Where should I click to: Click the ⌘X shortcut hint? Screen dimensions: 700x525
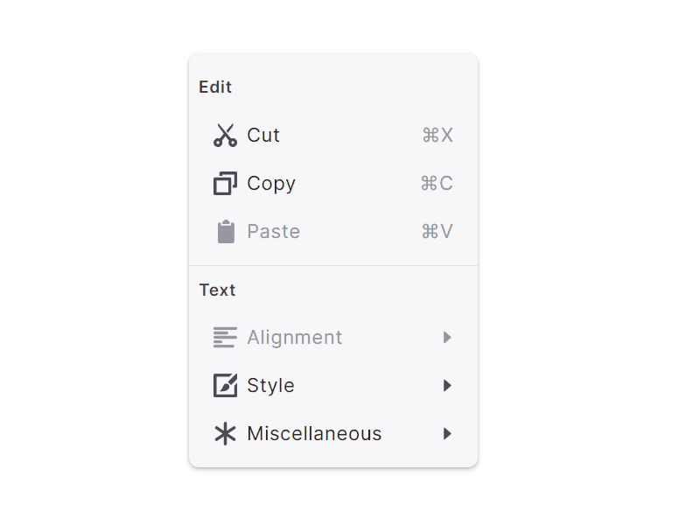(x=437, y=136)
